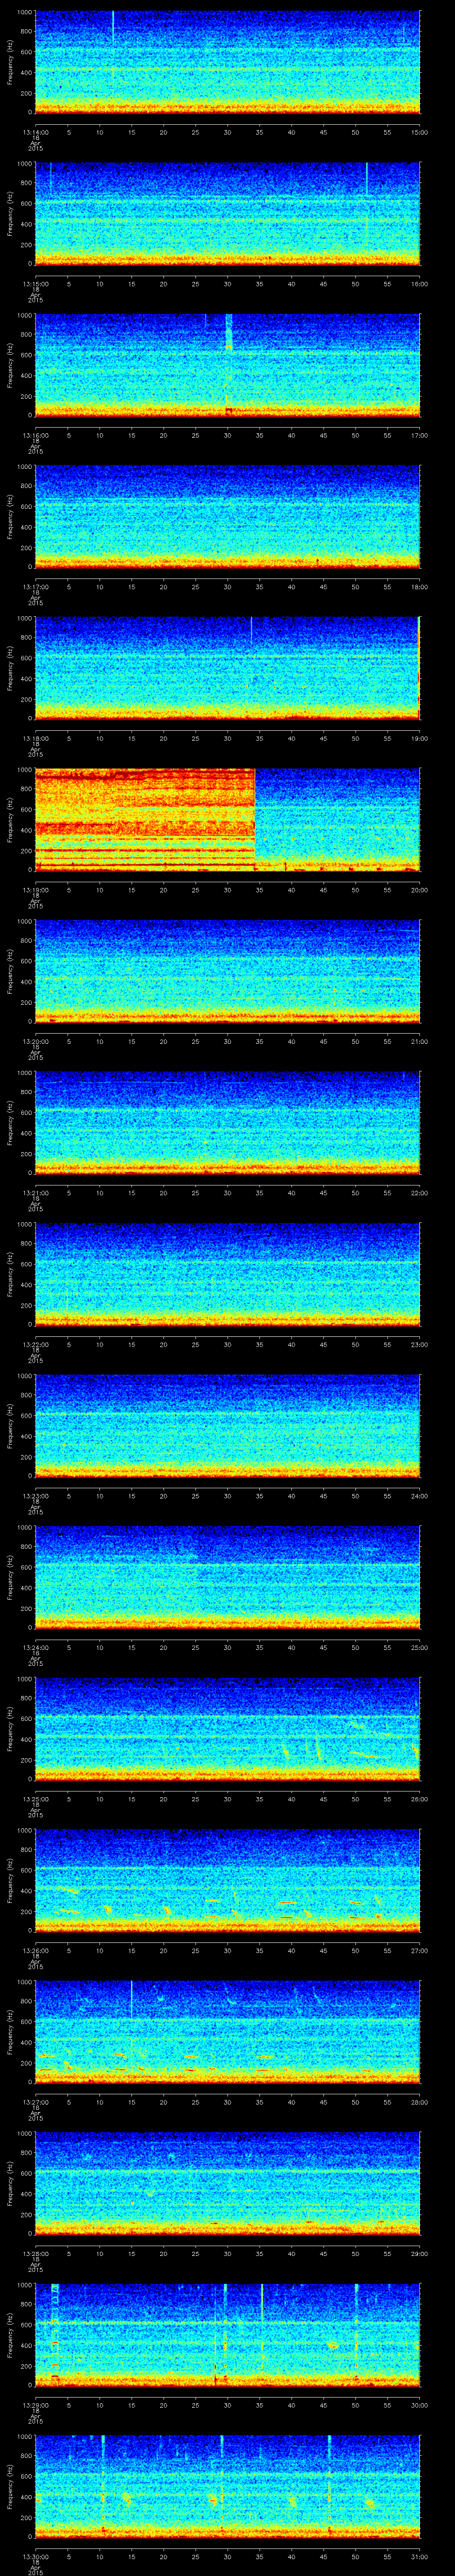Select the spectrogram panel starting at 13:28:00
This screenshot has width=455, height=2576.
[227, 2183]
